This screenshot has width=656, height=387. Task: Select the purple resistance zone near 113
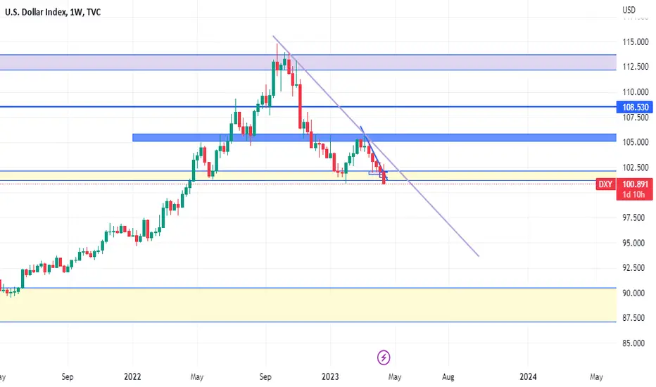tap(308, 63)
